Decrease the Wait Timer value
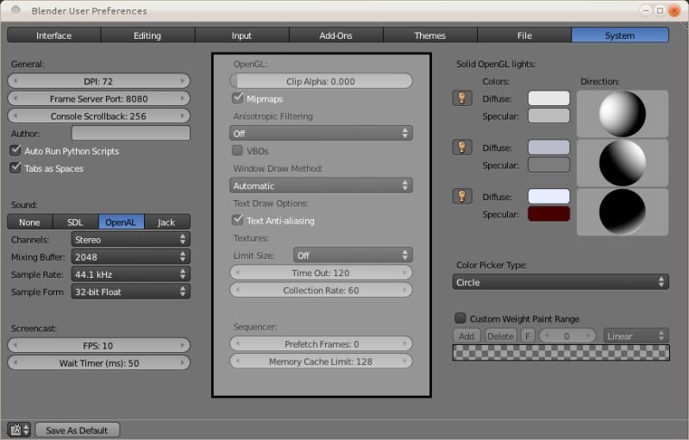This screenshot has width=689, height=440. (x=16, y=362)
